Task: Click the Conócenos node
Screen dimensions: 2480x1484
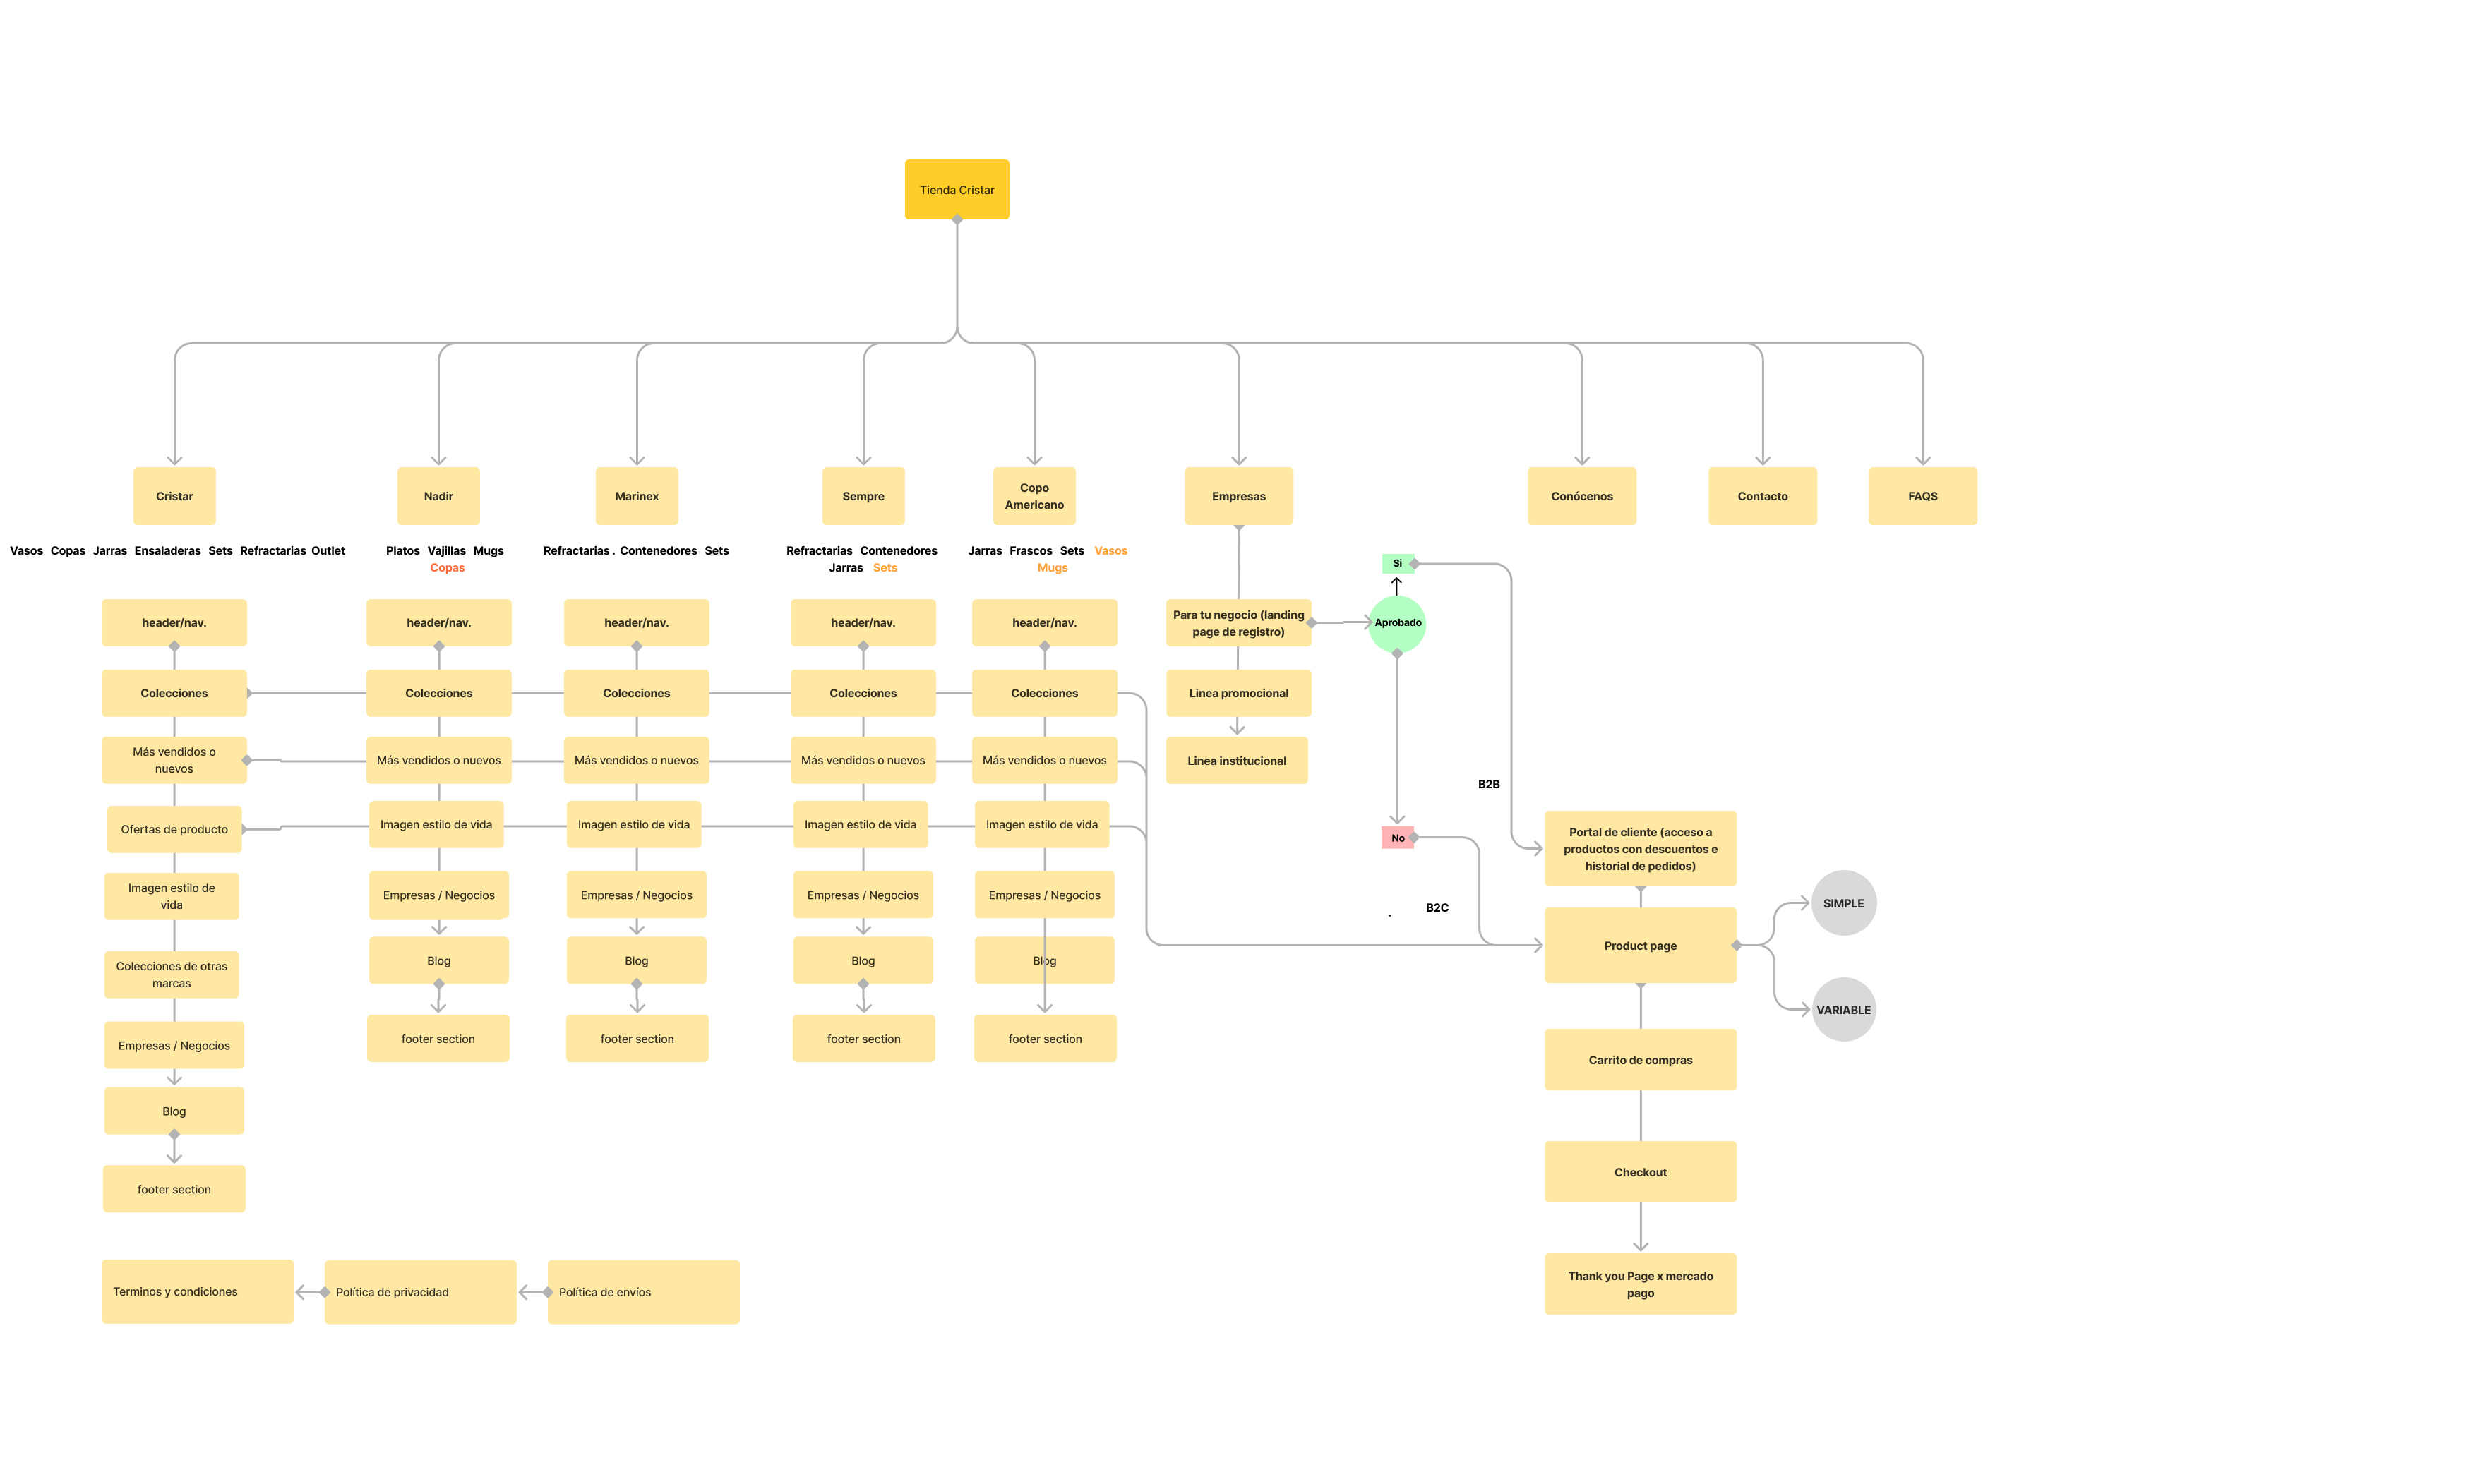Action: pos(1581,496)
